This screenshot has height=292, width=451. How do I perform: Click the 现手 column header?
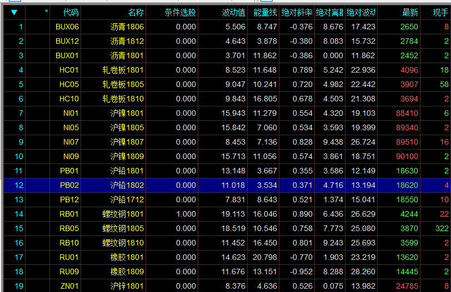[x=440, y=12]
